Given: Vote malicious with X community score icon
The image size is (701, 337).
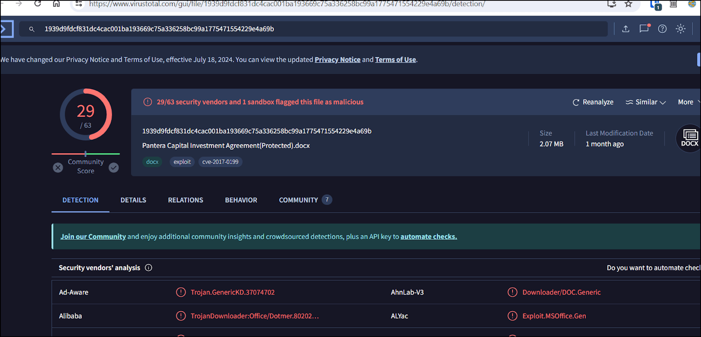Looking at the screenshot, I should click(58, 168).
